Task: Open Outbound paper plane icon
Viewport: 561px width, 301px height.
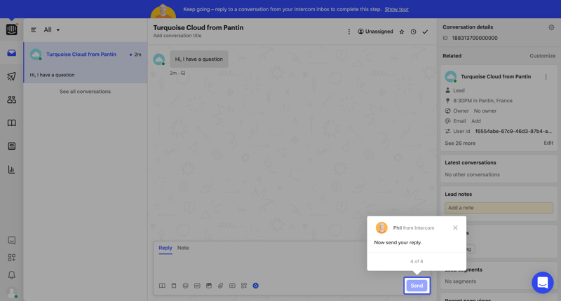Action: coord(11,76)
